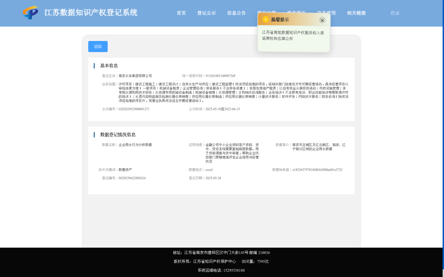Select the 登记编号 DJ20250422002624
Screen dimensions: 444x277
tap(132, 178)
